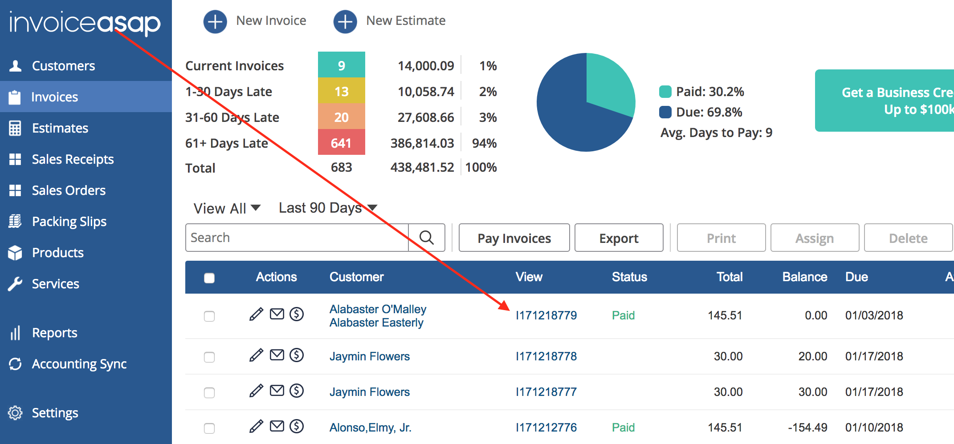Click the Pay Invoices button
Screen dimensions: 954x444
click(x=514, y=238)
